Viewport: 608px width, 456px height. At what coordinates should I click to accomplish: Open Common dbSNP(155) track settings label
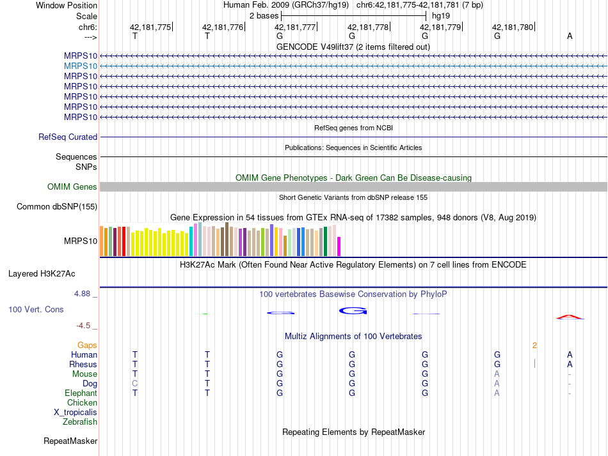click(57, 207)
